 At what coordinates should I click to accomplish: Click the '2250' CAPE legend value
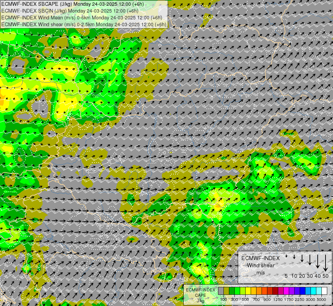pyautogui.click(x=300, y=300)
